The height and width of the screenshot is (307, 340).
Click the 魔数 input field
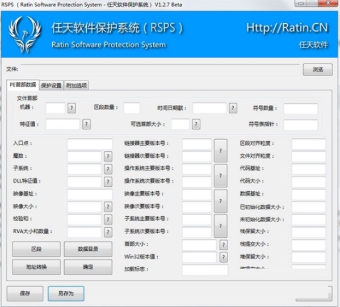(85, 157)
